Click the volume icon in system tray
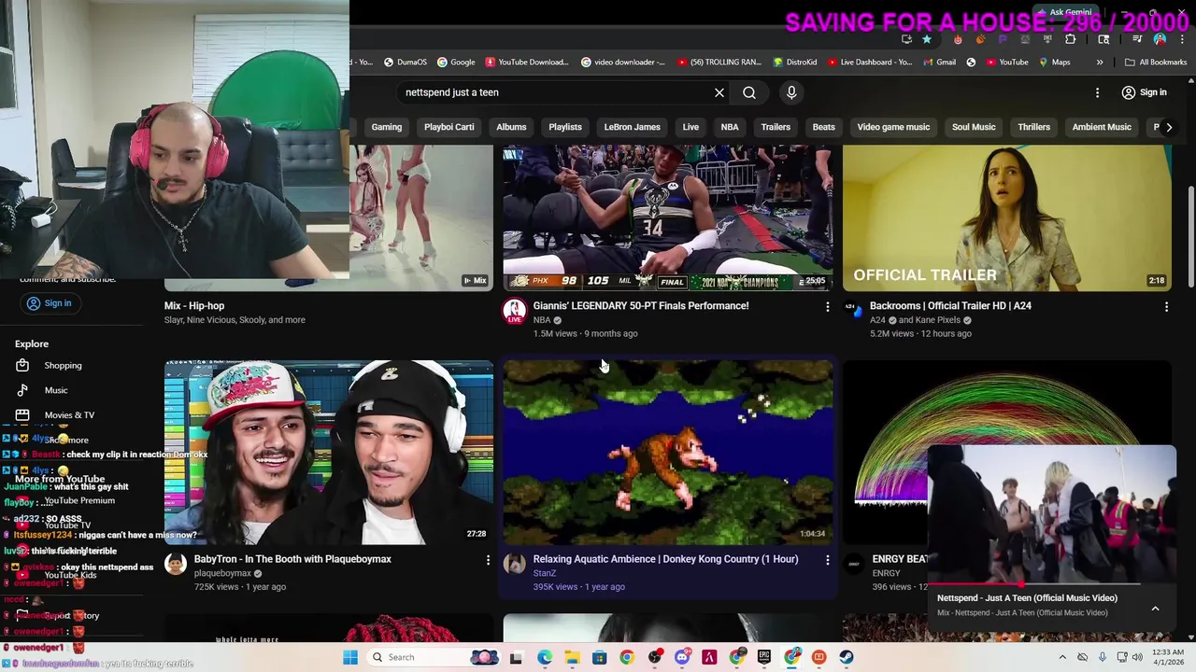The image size is (1196, 672). [1137, 657]
